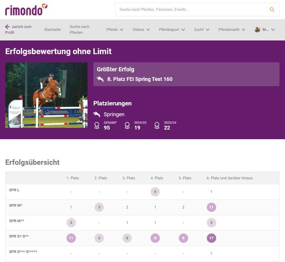This screenshot has height=262, width=285.
Task: Click the search magnifier icon
Action: point(272,10)
